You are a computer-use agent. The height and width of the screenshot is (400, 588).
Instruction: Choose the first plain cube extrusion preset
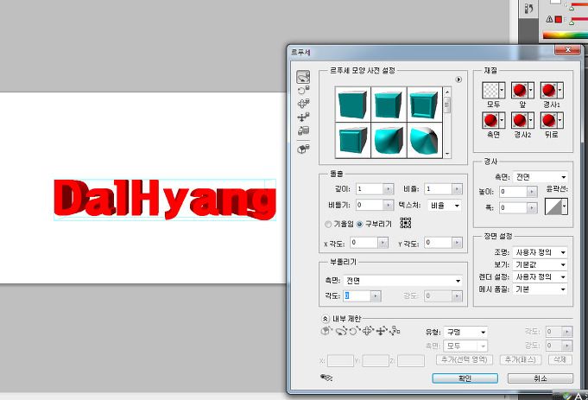pyautogui.click(x=352, y=105)
